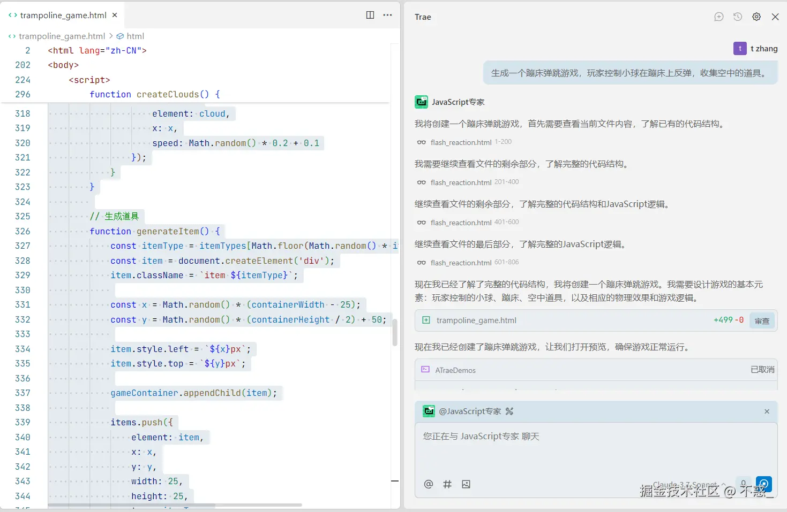Start a new chat in Trae panel
The width and height of the screenshot is (787, 512).
pos(719,17)
